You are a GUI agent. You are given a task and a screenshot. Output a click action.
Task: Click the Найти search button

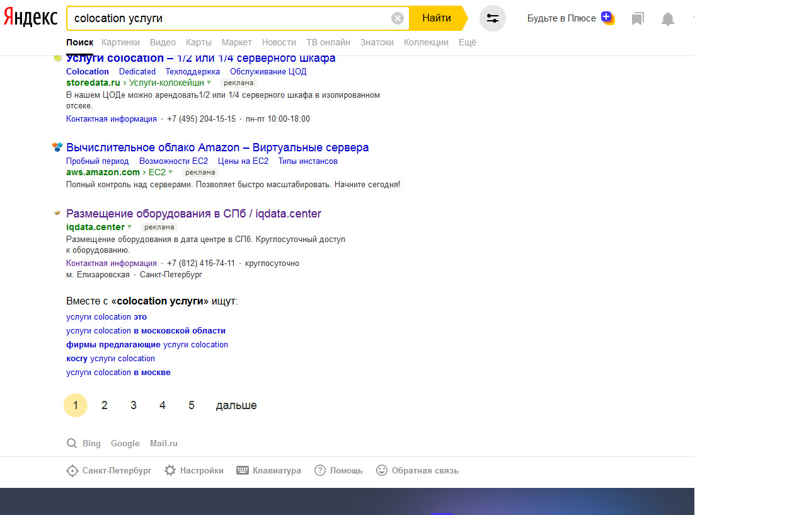[437, 18]
